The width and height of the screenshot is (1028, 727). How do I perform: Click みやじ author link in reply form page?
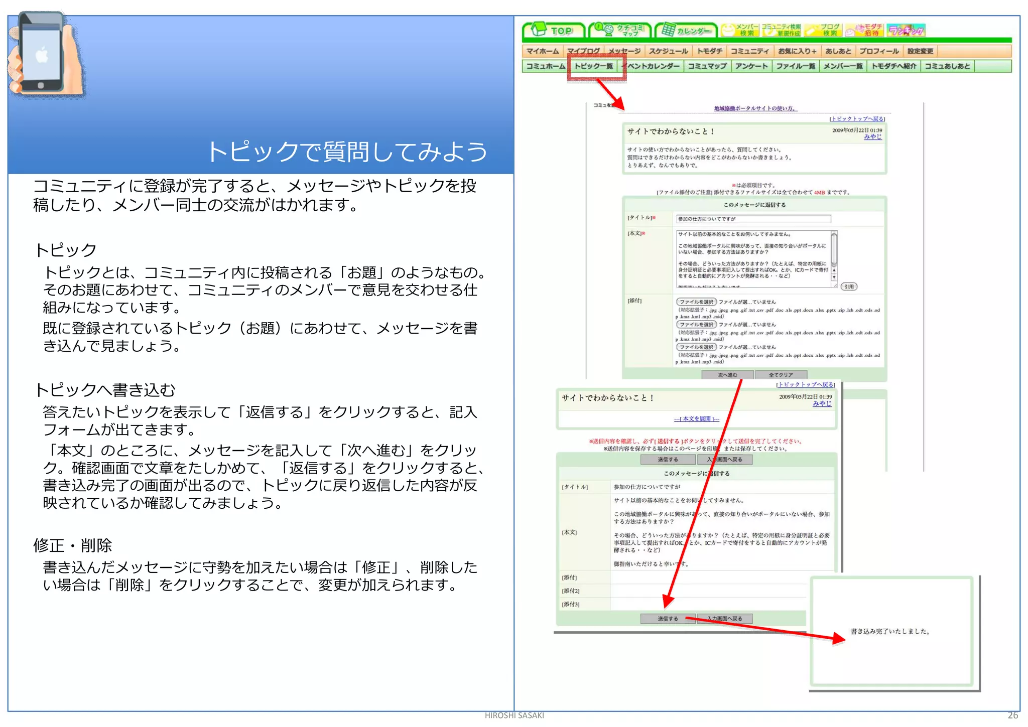873,137
